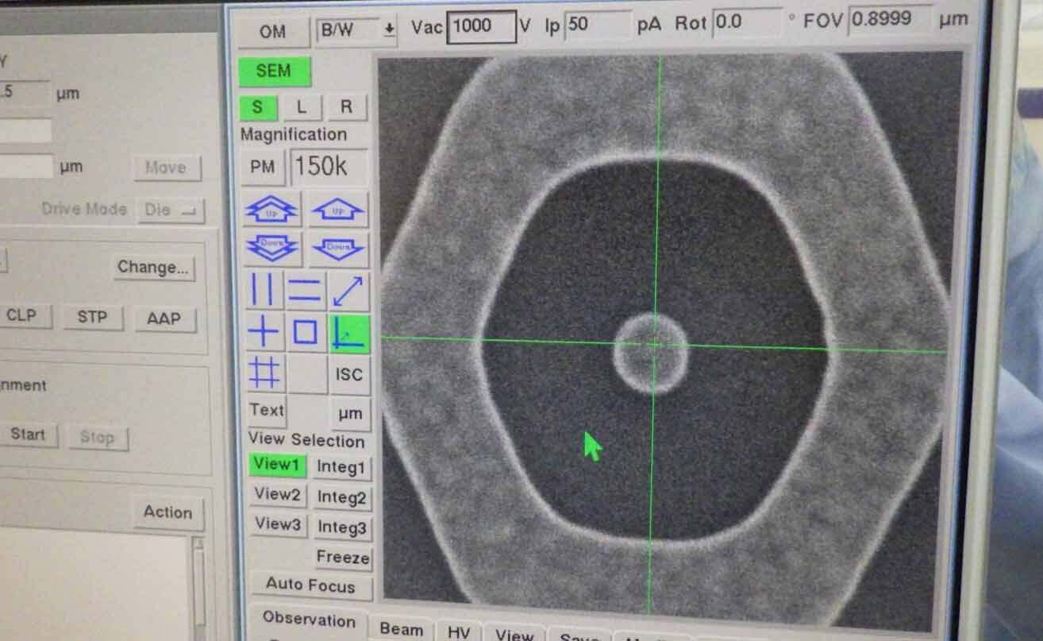The height and width of the screenshot is (641, 1043).
Task: Click the Auto Focus button
Action: tap(310, 585)
